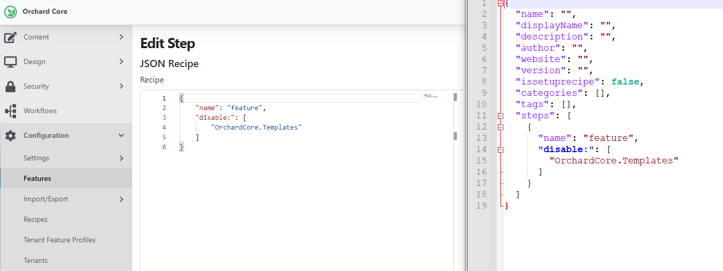Click the "feature" value on line 13

(x=609, y=138)
